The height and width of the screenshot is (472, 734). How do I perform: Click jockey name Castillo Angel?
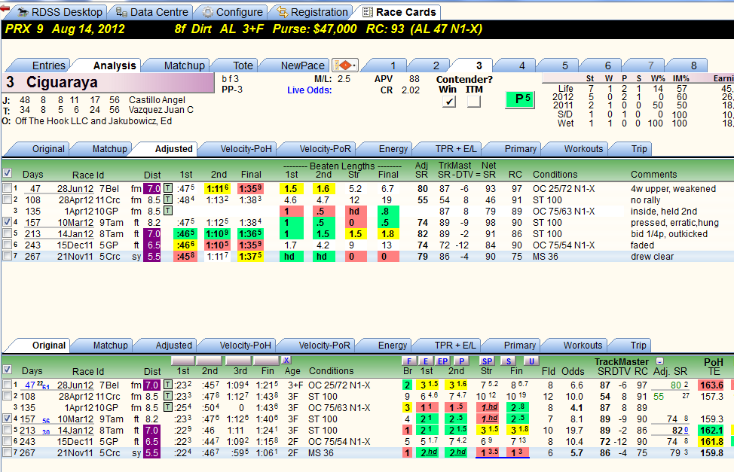157,99
